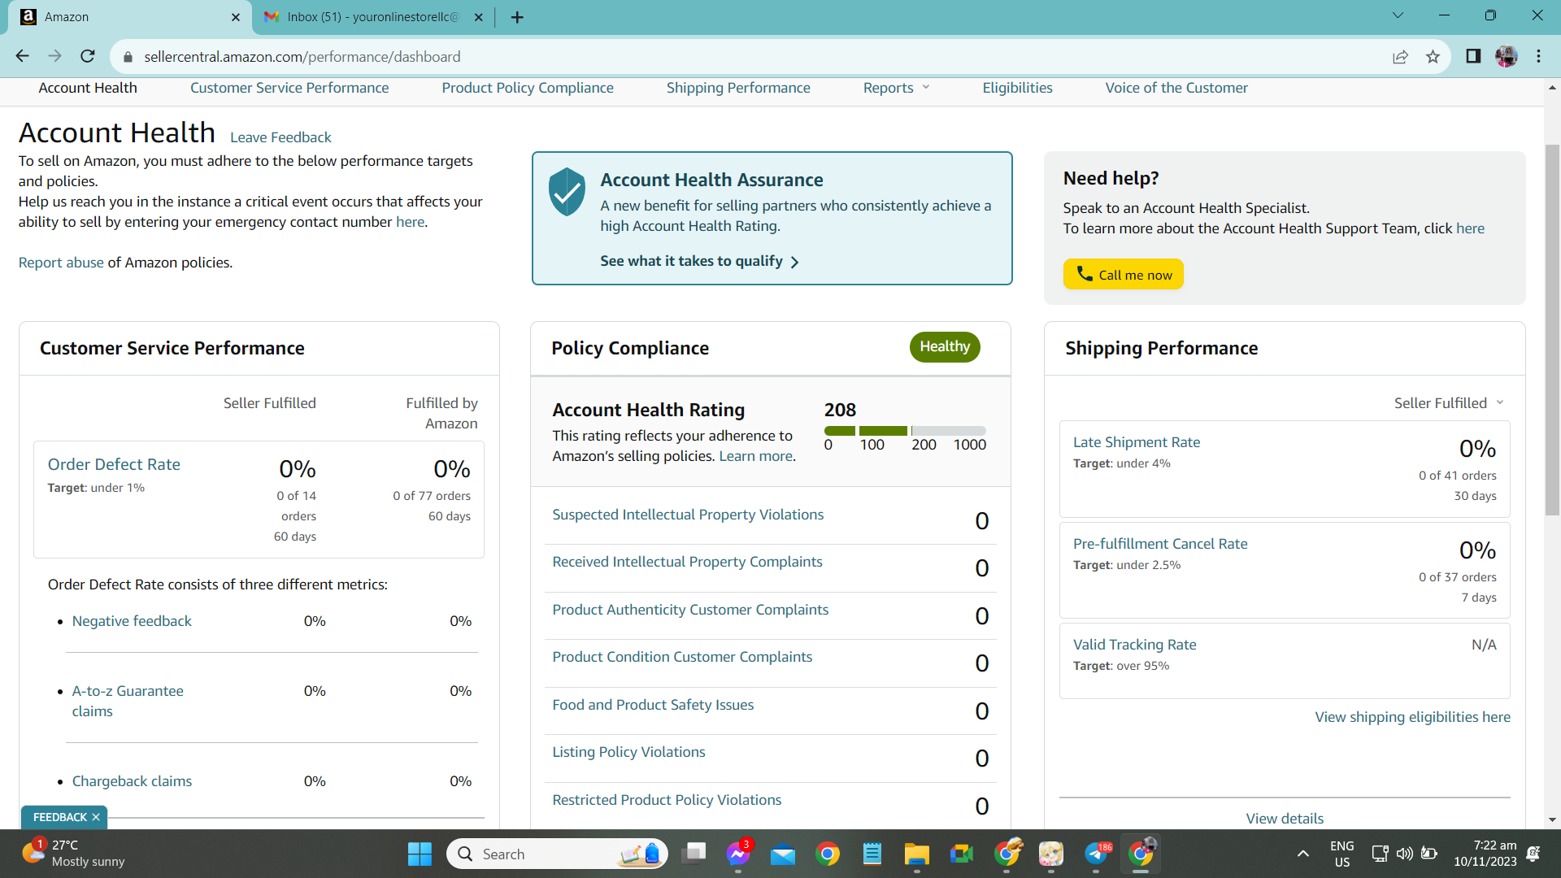Expand See what it takes to qualify
Image resolution: width=1561 pixels, height=878 pixels.
tap(699, 261)
